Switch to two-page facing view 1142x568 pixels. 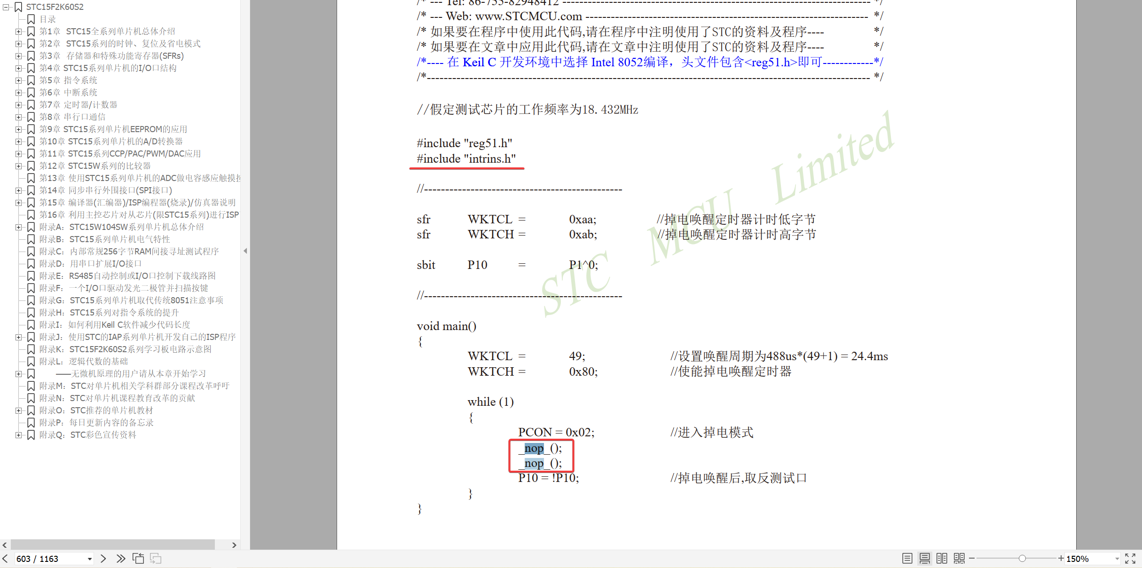tap(942, 558)
